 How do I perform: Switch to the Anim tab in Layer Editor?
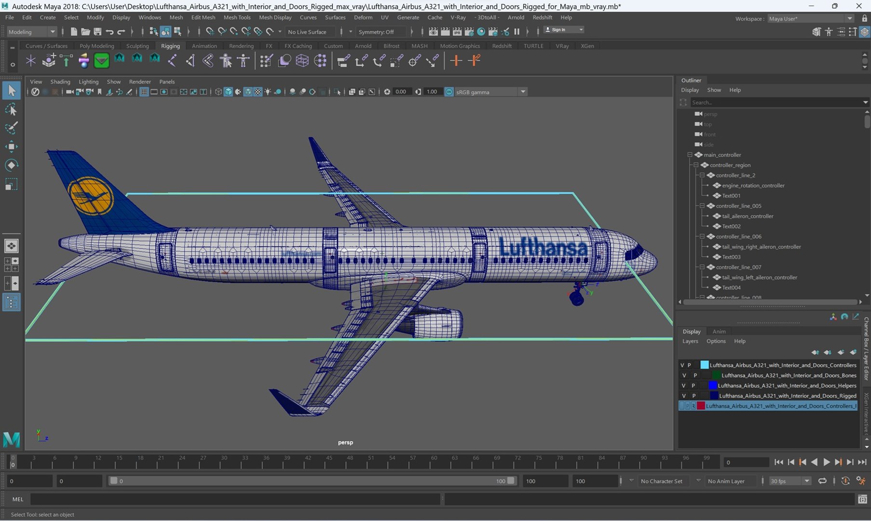coord(719,331)
